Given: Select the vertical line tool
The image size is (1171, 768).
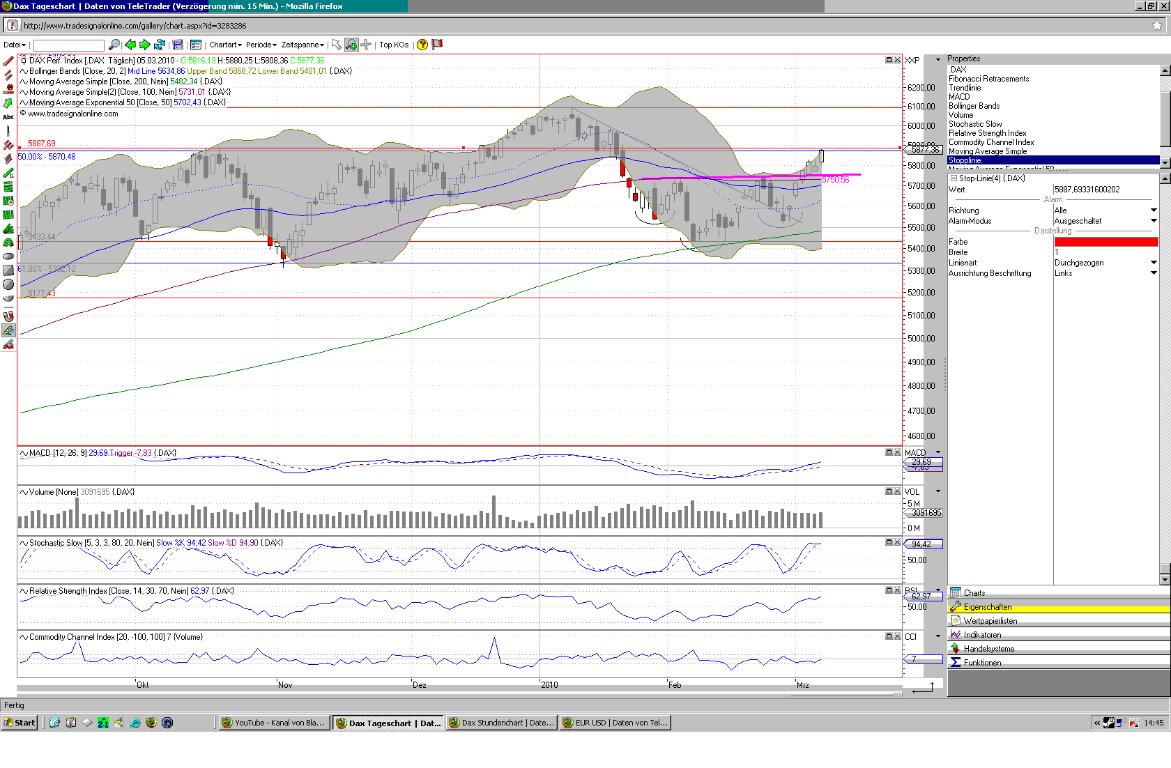Looking at the screenshot, I should click(8, 131).
